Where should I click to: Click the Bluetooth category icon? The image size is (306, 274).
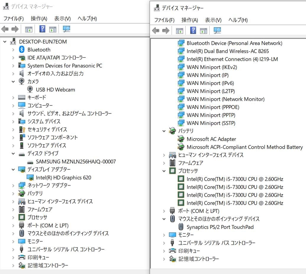point(22,50)
